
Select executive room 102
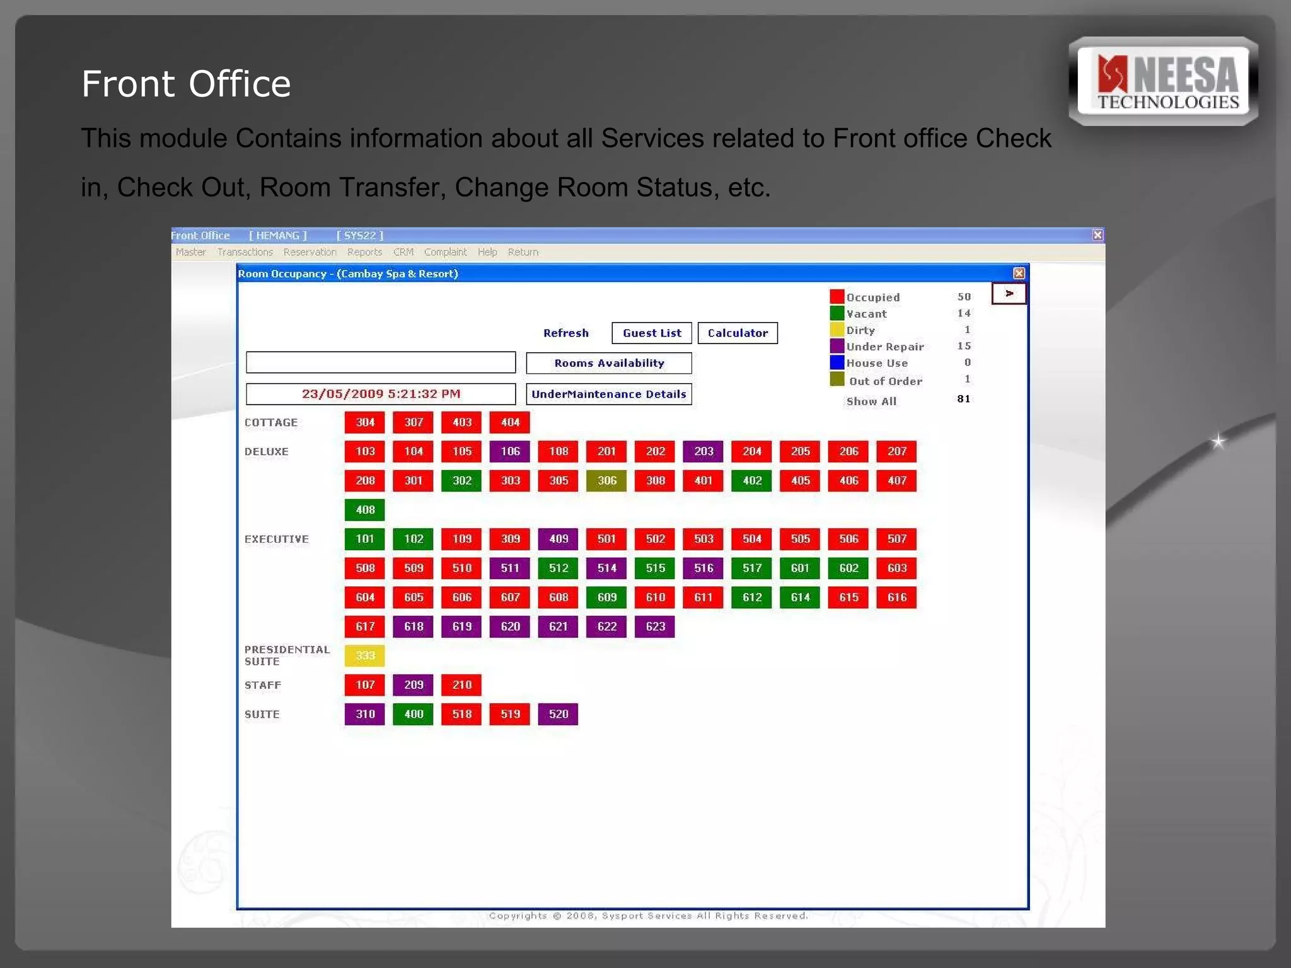pos(414,539)
